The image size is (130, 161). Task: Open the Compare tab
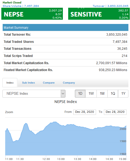point(49,83)
